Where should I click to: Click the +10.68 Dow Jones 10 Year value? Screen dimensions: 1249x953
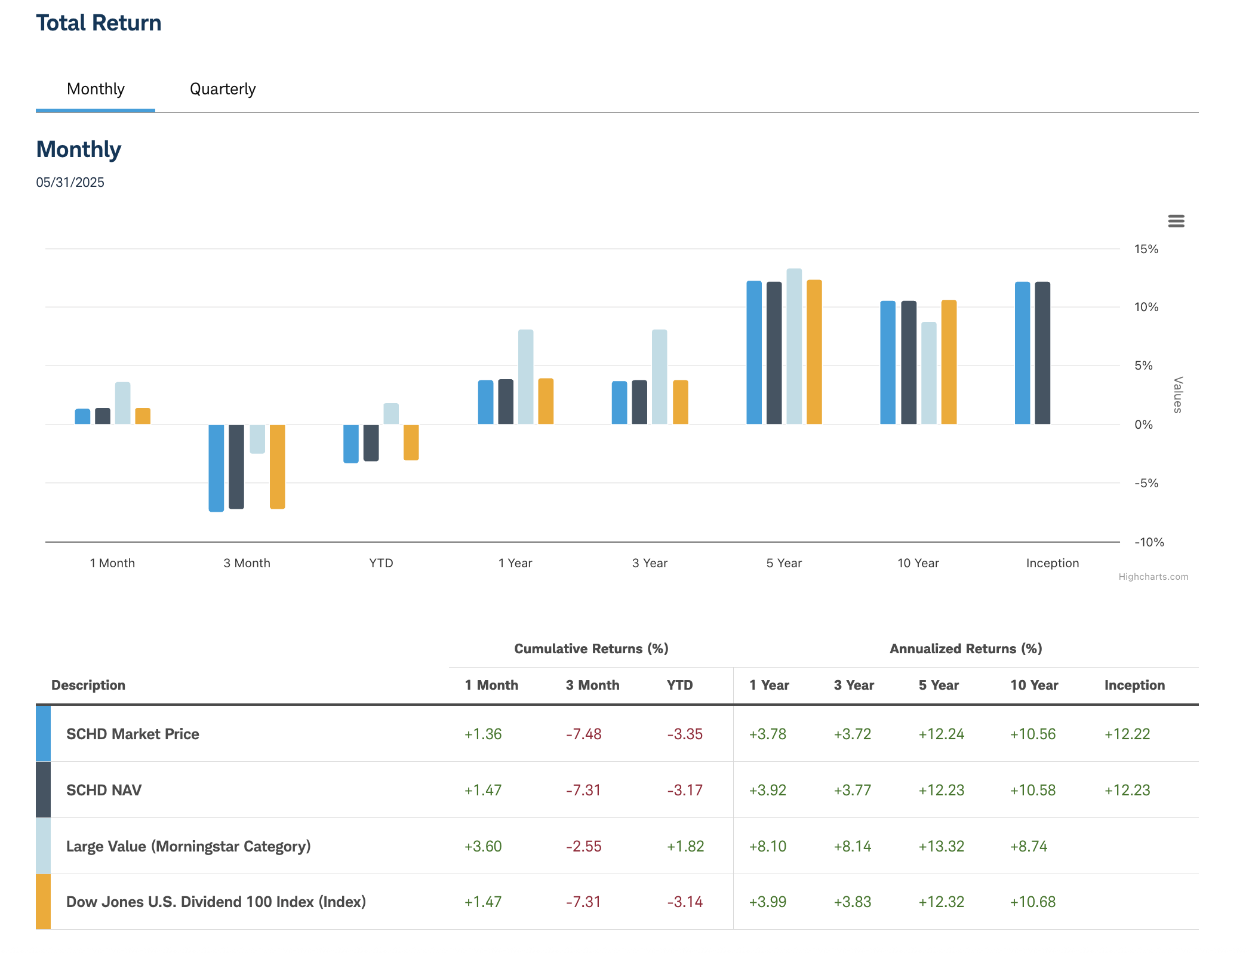coord(1032,902)
